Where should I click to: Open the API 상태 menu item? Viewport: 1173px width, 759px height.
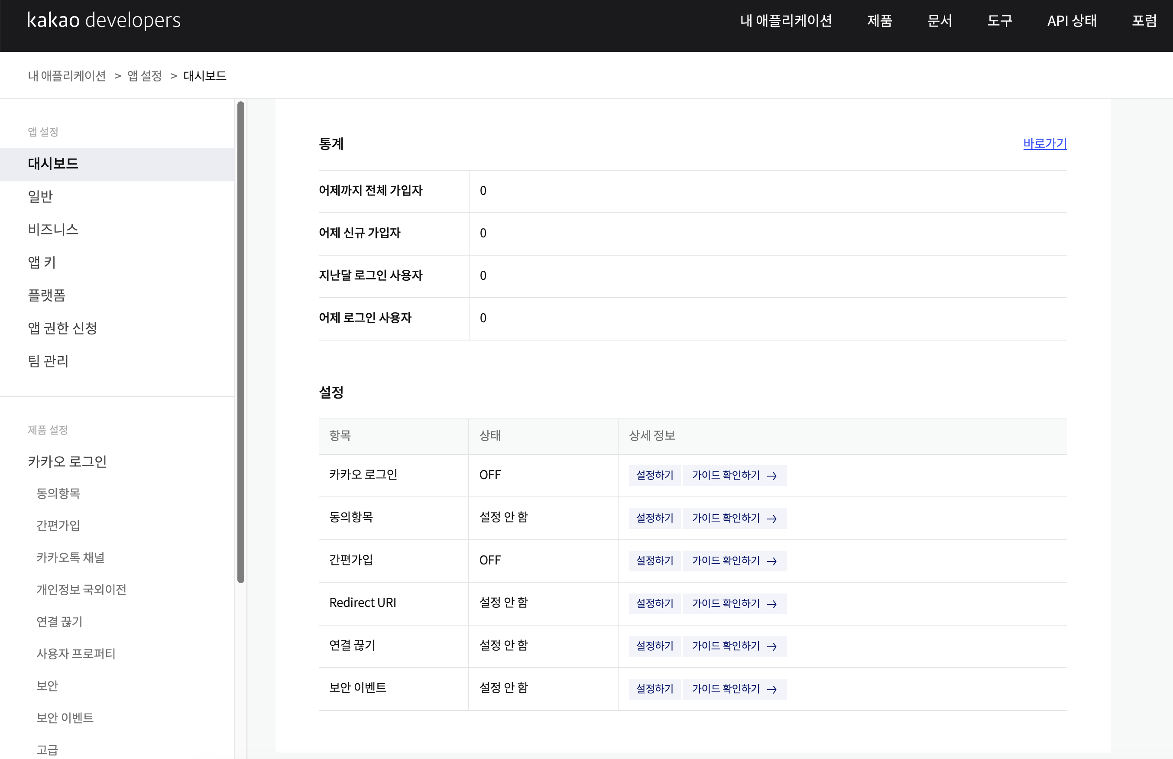click(1072, 21)
